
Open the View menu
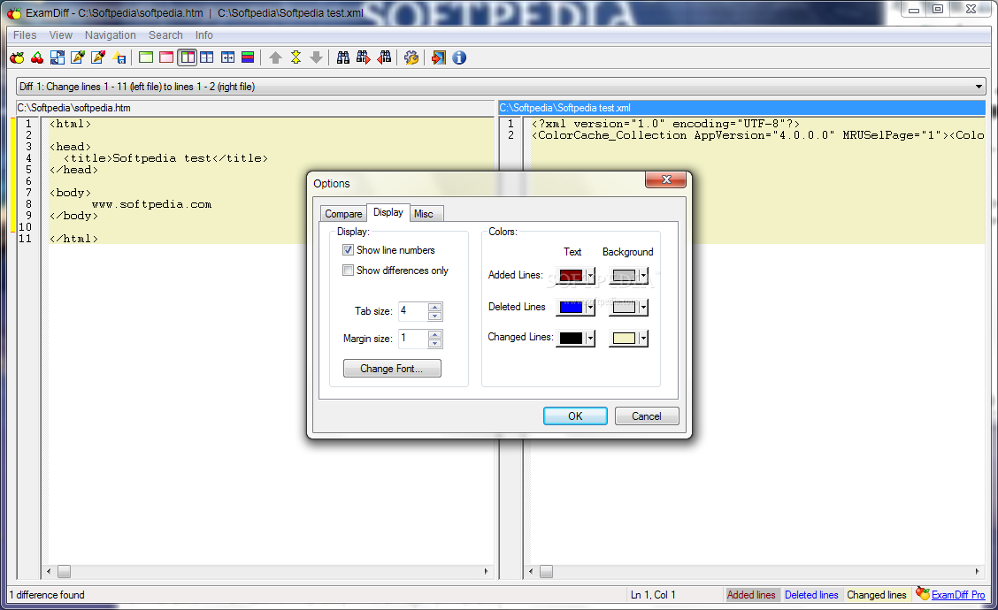click(x=61, y=35)
